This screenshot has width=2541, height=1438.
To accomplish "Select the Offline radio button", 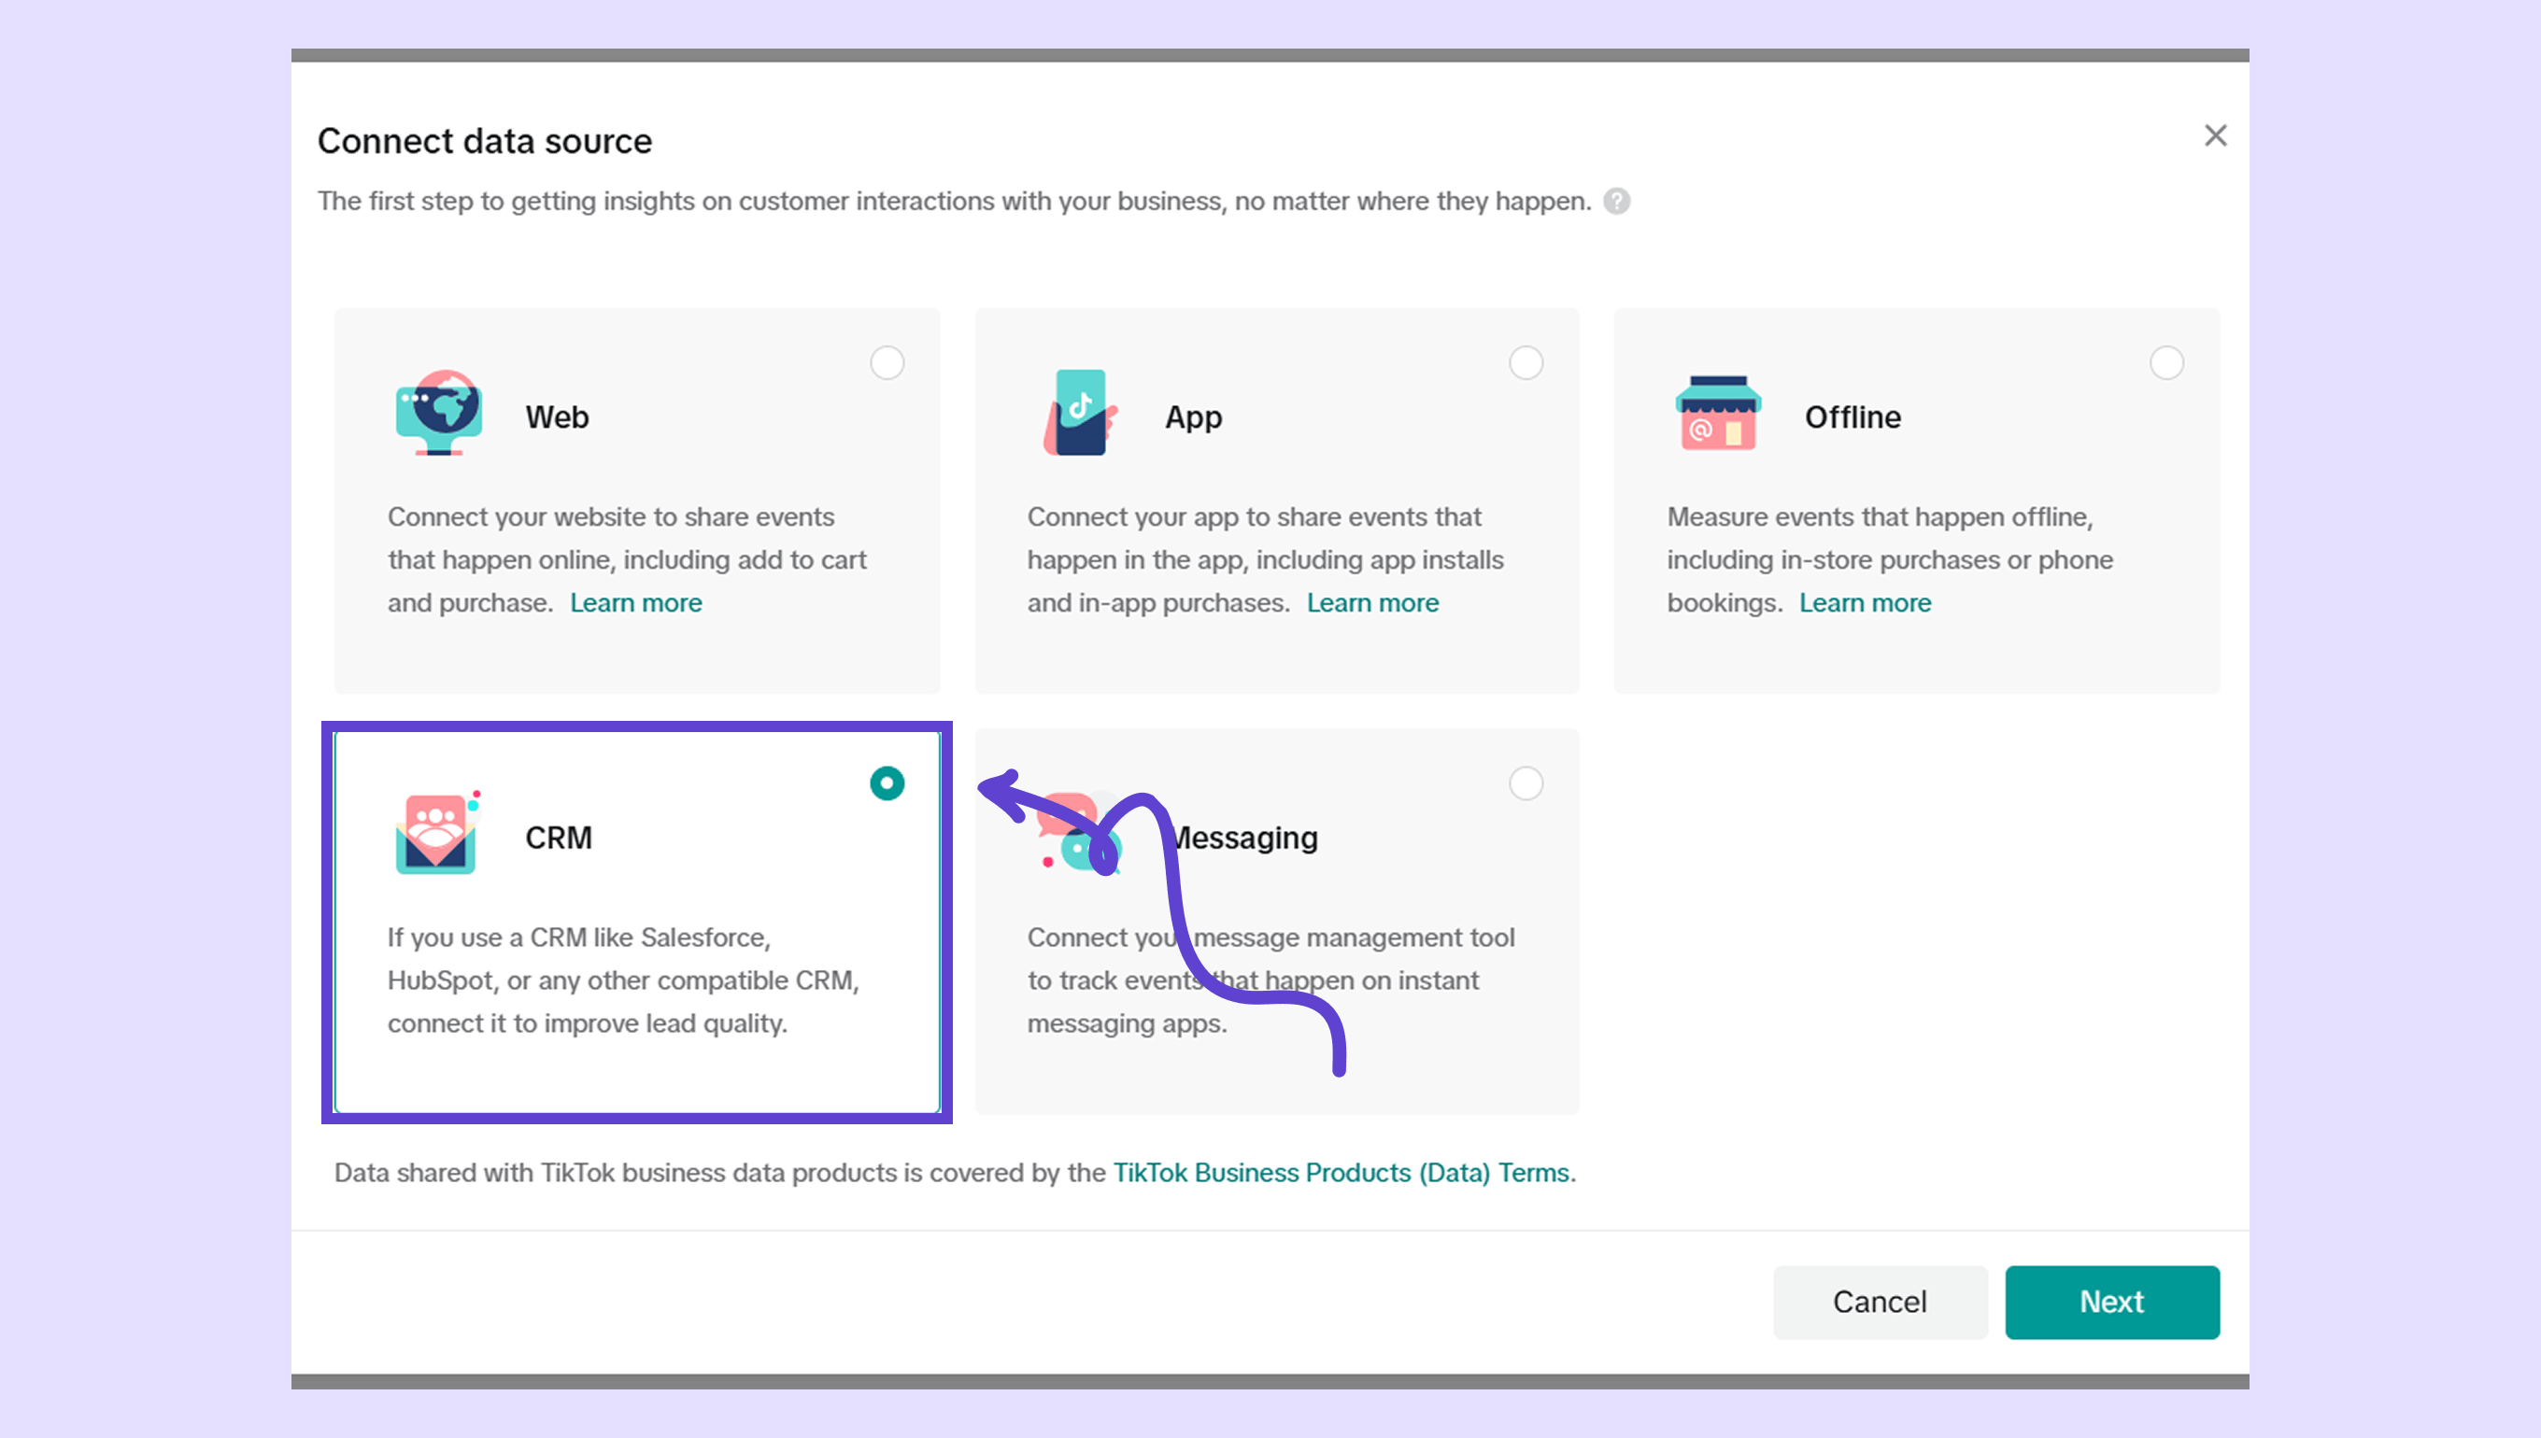I will pos(2165,362).
